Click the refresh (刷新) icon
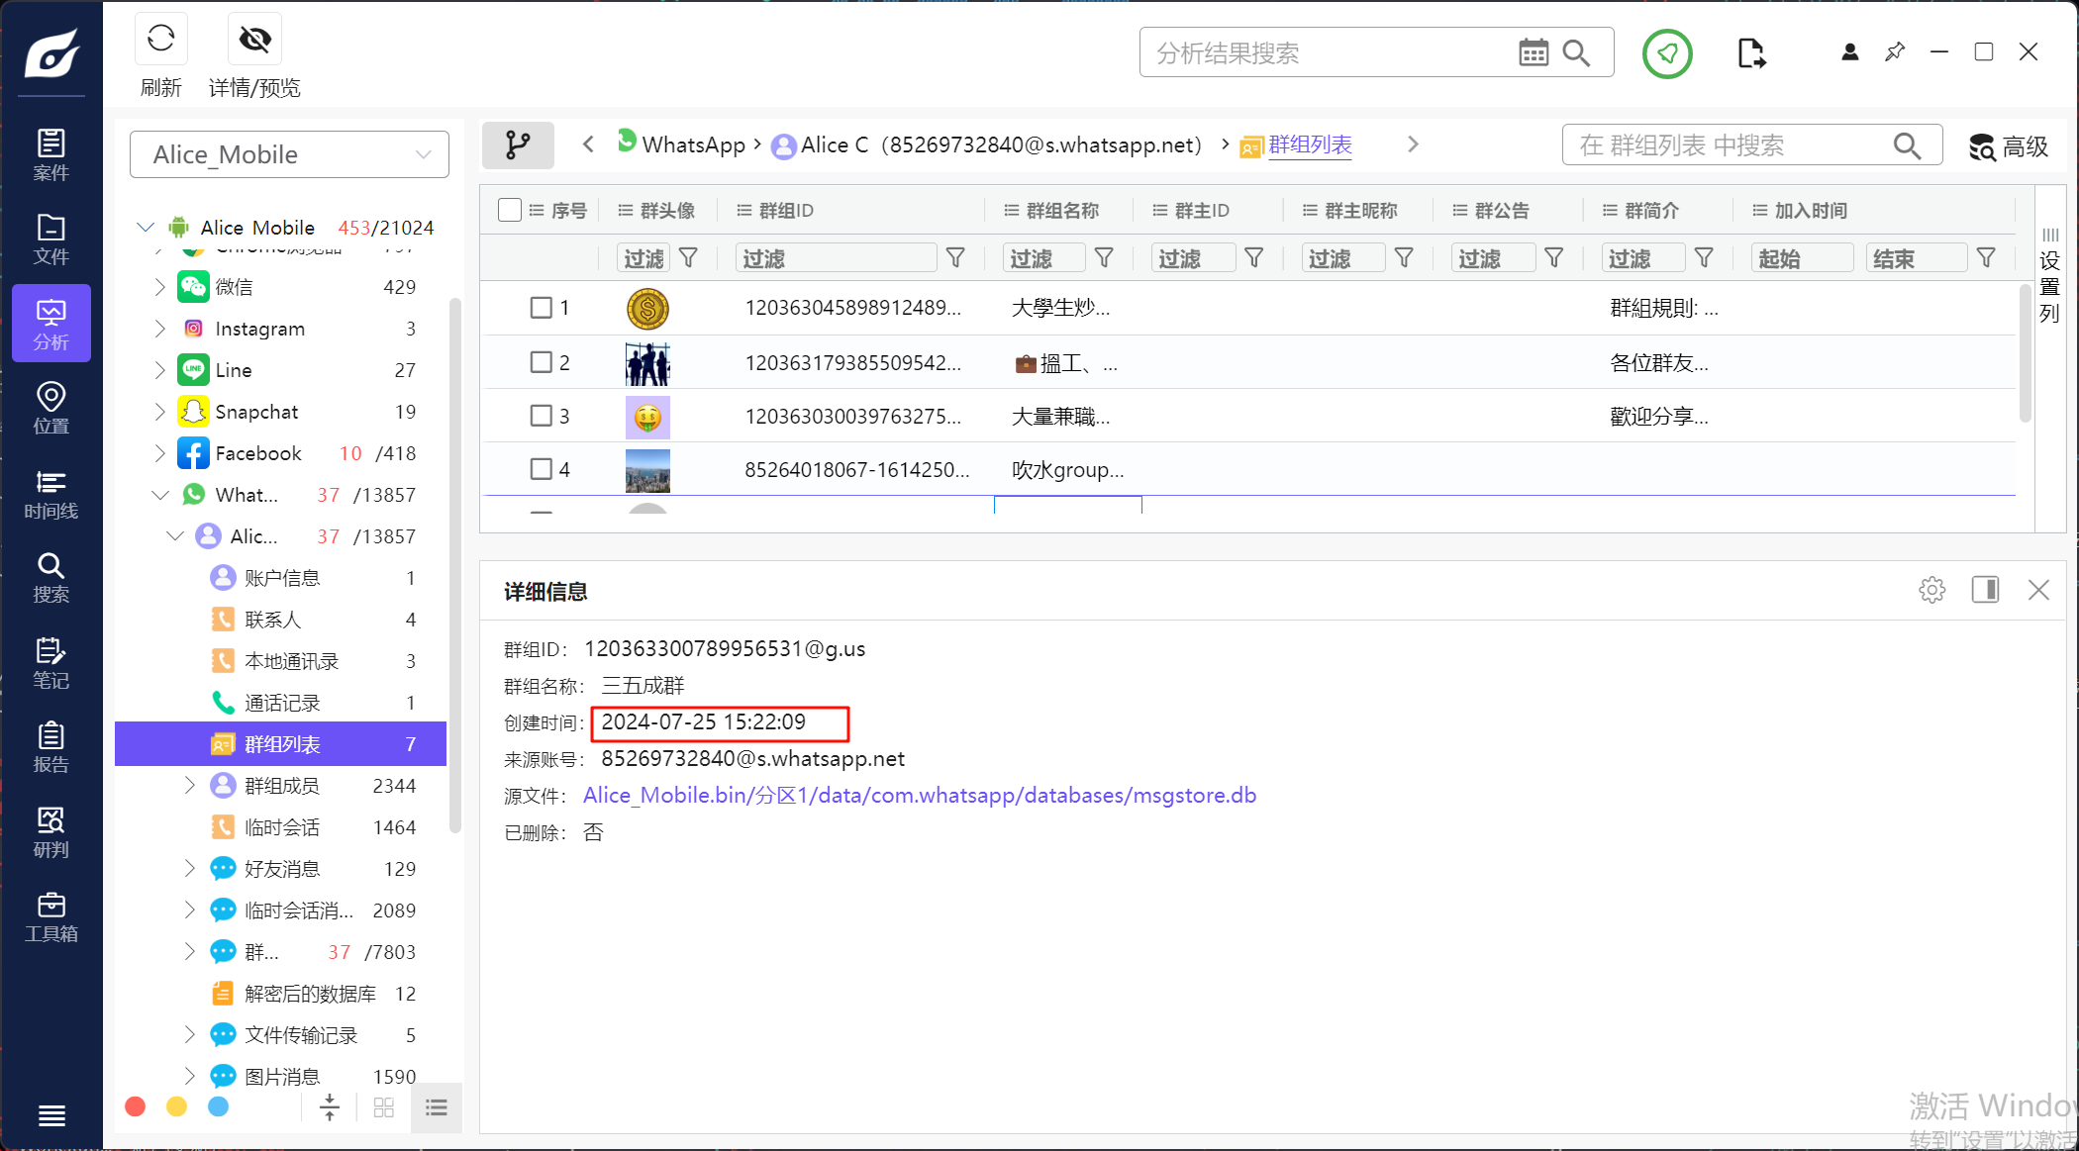The width and height of the screenshot is (2079, 1151). 160,40
